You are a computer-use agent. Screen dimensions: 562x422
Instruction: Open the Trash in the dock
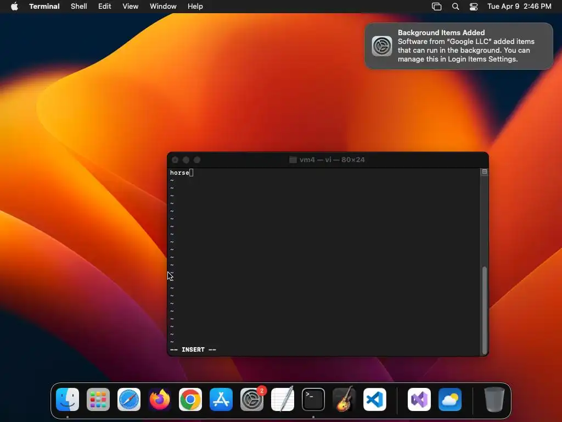(x=494, y=399)
